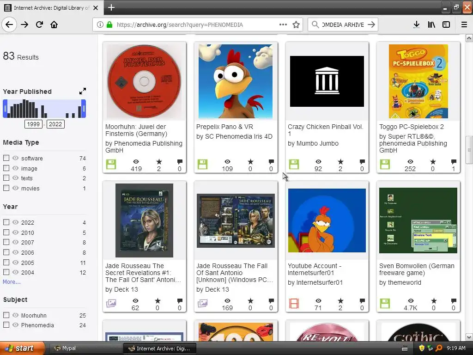Viewport: 473px width, 355px height.
Task: Click image icon on Jade Rousseau Secret Revelations card
Action: 111,303
